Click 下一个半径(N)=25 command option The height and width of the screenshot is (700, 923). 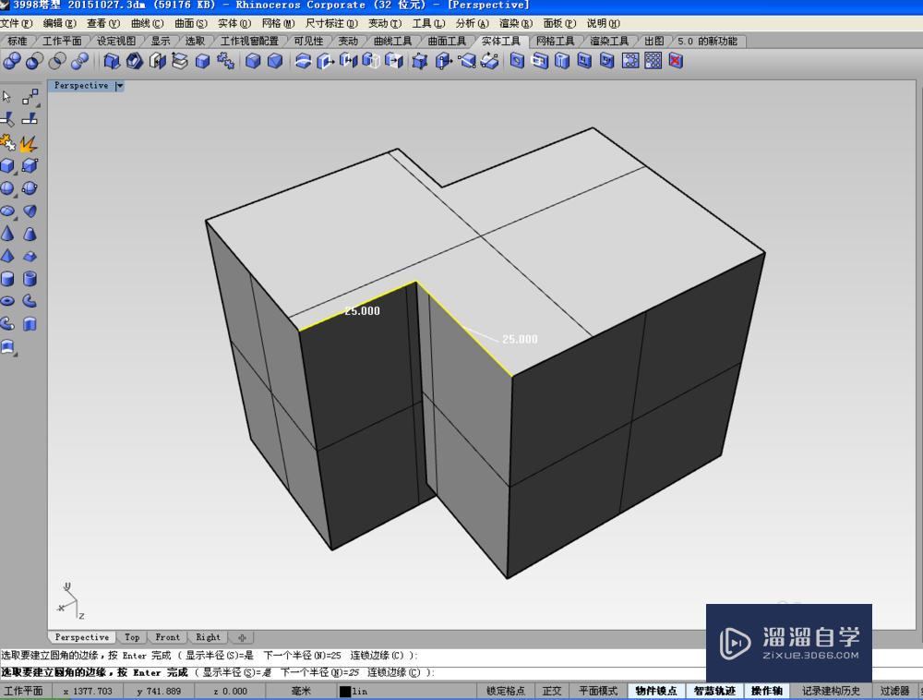(x=319, y=672)
